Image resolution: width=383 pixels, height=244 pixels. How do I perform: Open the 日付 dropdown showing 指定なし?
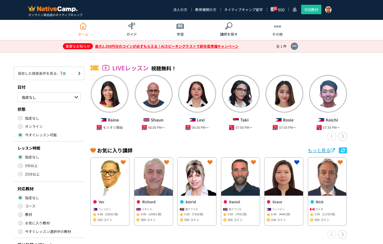pyautogui.click(x=49, y=97)
